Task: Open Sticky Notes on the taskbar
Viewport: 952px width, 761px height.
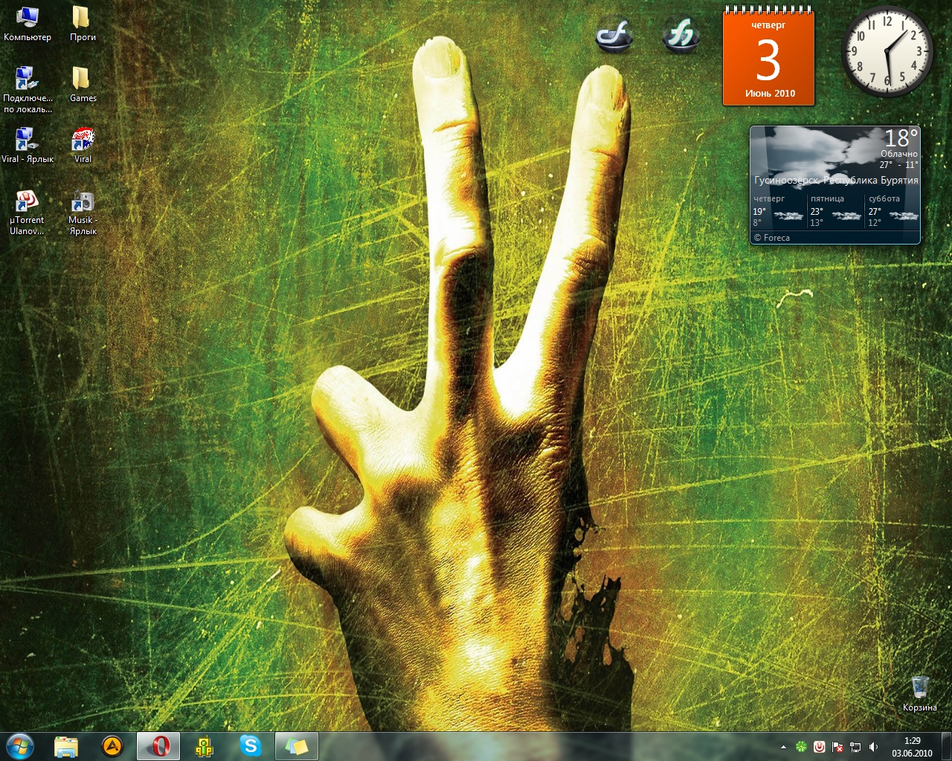Action: tap(296, 746)
